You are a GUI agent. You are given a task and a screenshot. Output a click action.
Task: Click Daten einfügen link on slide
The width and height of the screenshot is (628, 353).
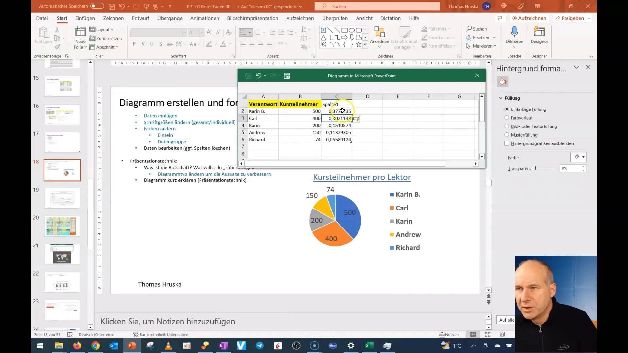pos(161,115)
